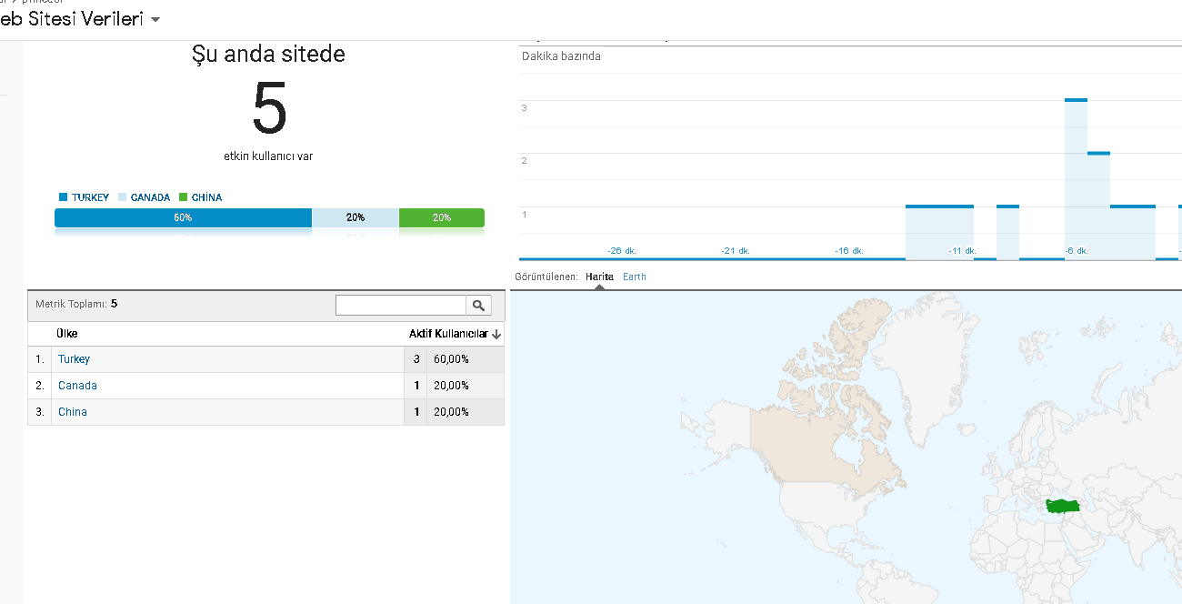Click the Şu anda sitede heading
1182x604 pixels.
click(268, 55)
